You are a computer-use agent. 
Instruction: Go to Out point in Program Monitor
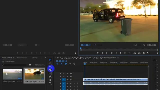[x=129, y=53]
